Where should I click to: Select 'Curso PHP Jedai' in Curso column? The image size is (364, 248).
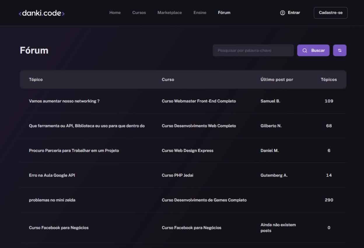tap(177, 175)
